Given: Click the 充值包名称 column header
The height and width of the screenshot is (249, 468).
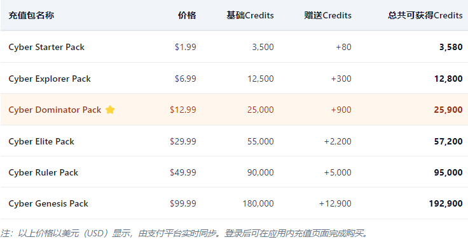Looking at the screenshot, I should 31,15.
